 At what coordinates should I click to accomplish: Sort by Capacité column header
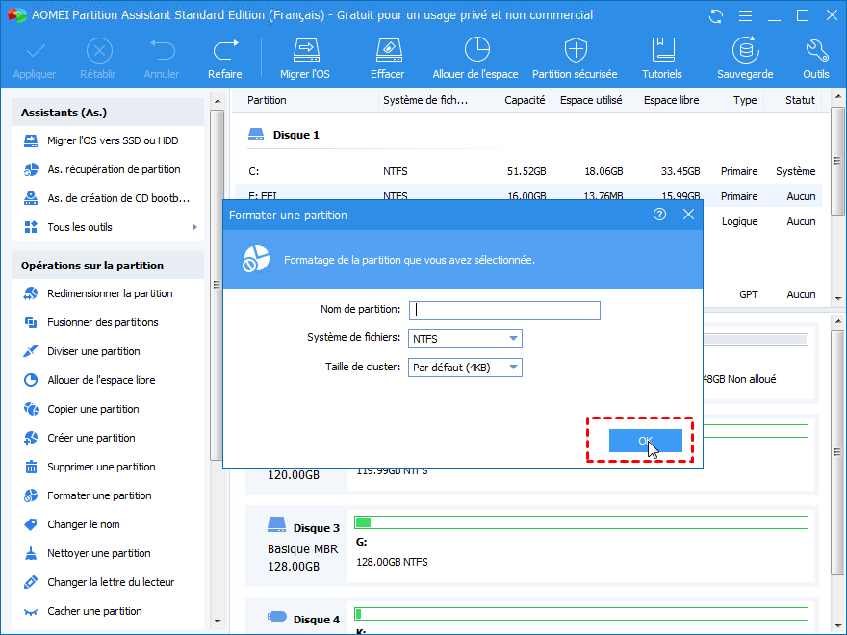pyautogui.click(x=525, y=100)
